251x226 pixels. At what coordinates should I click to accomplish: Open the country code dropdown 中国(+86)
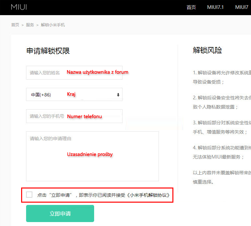coord(74,94)
